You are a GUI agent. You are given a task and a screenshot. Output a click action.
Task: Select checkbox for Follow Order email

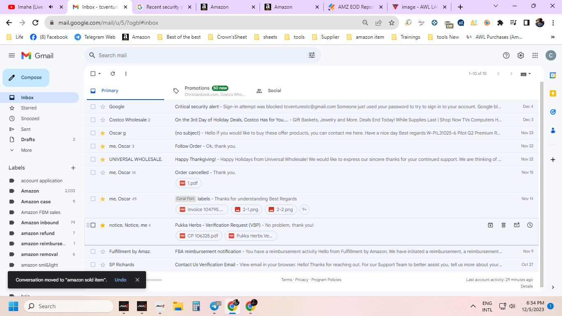(x=93, y=146)
